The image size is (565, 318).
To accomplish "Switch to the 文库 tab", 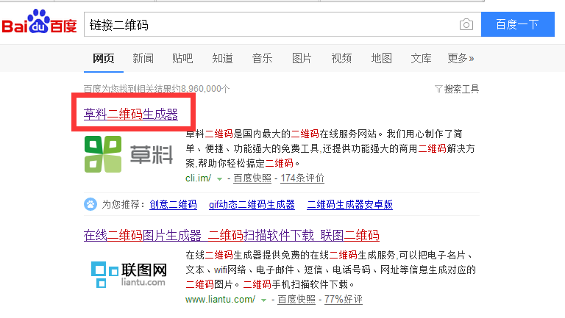I will coord(421,58).
